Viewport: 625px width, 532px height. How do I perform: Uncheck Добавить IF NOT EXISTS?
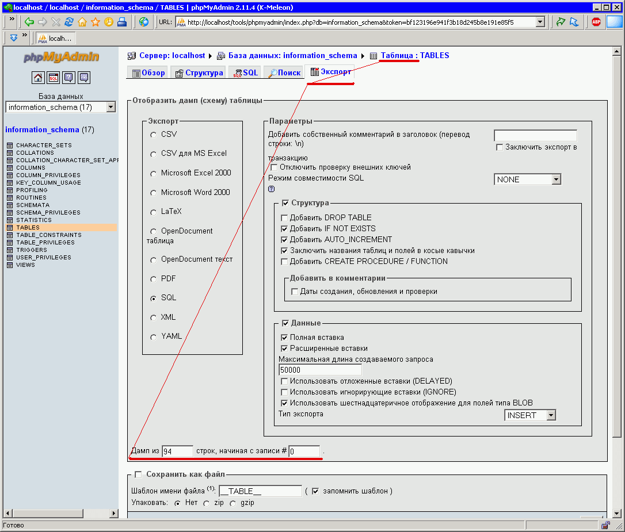tap(284, 229)
